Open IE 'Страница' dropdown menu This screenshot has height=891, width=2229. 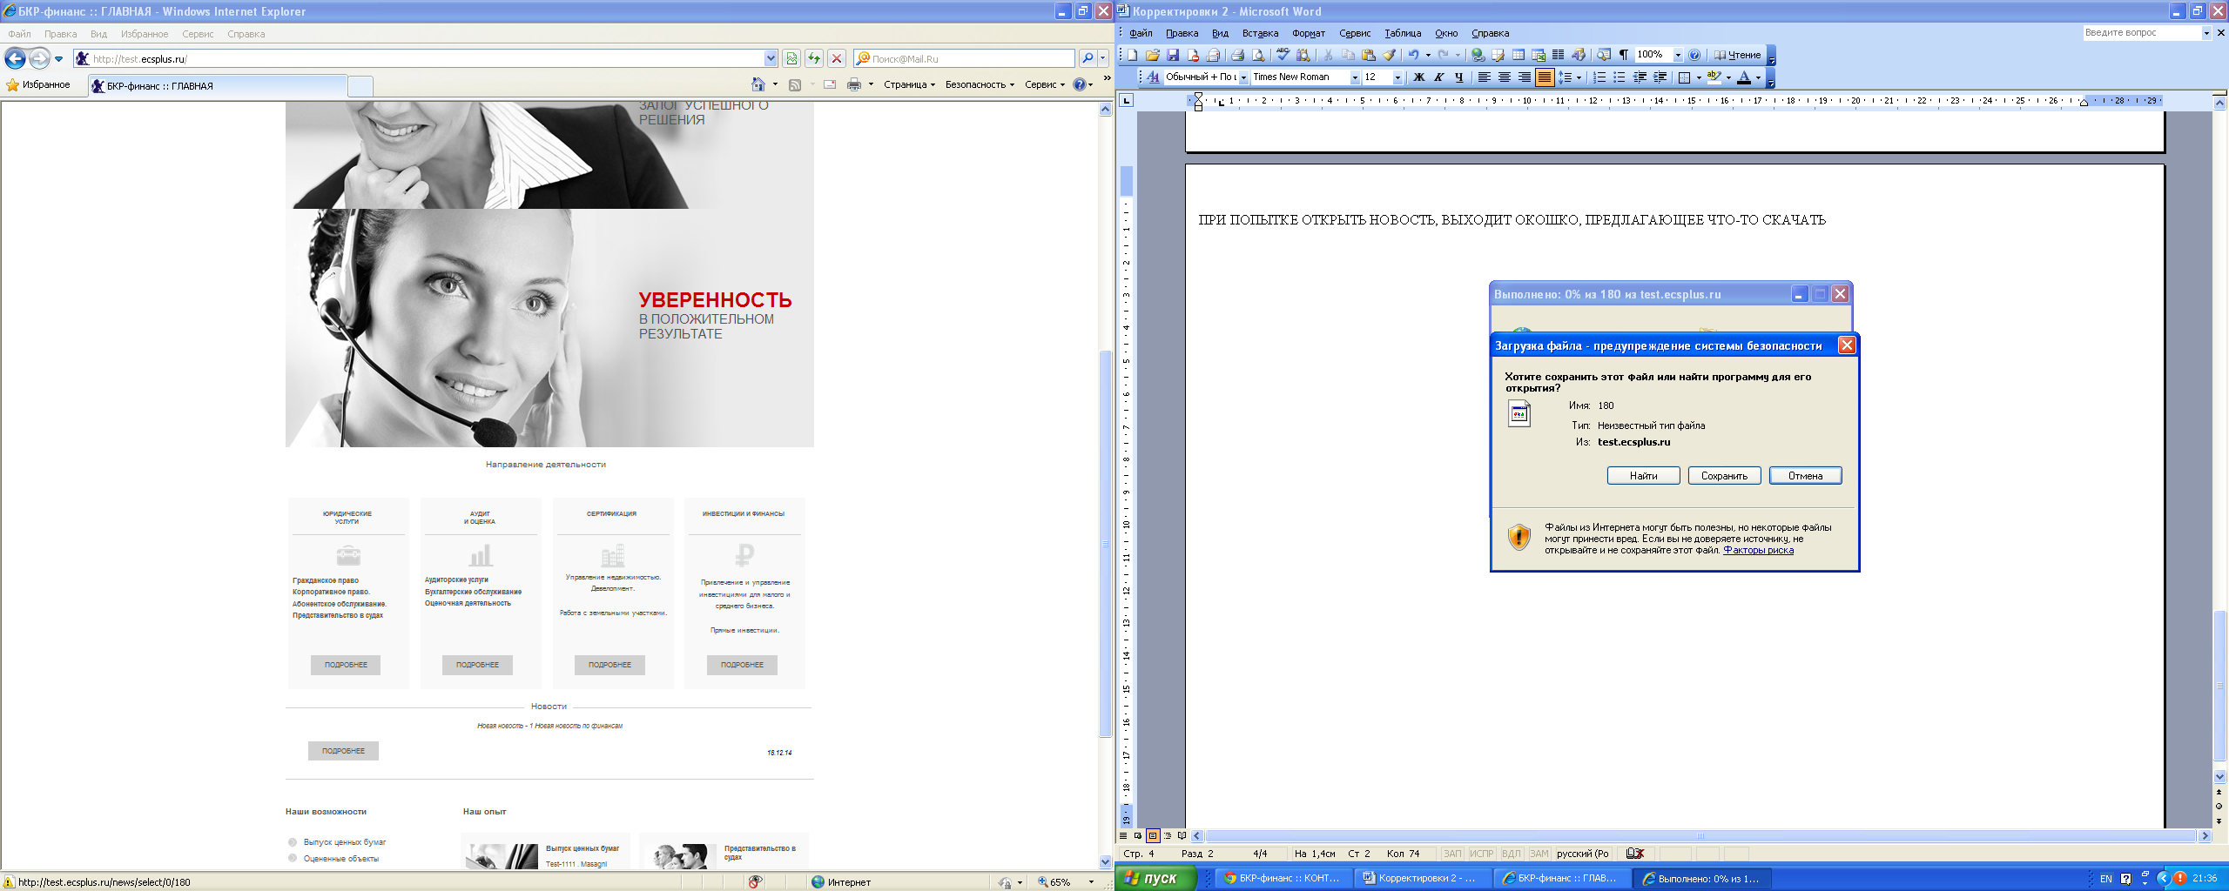pos(909,84)
